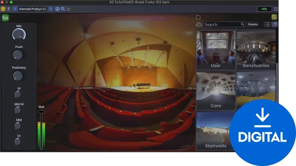Switch browser to list view
The height and width of the screenshot is (166, 296).
tap(267, 25)
